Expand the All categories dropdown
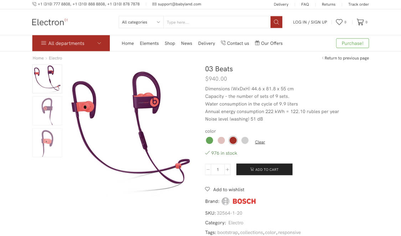The width and height of the screenshot is (401, 236). (x=141, y=22)
